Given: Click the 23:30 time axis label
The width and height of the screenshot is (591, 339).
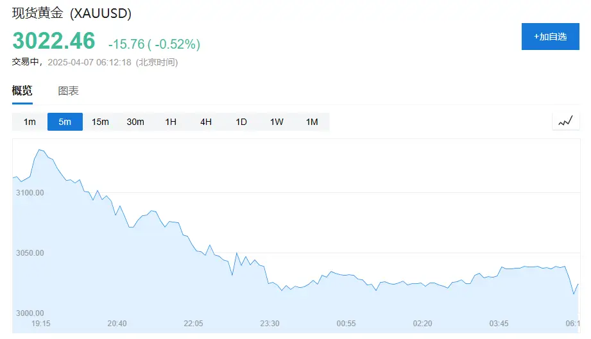Looking at the screenshot, I should (270, 324).
